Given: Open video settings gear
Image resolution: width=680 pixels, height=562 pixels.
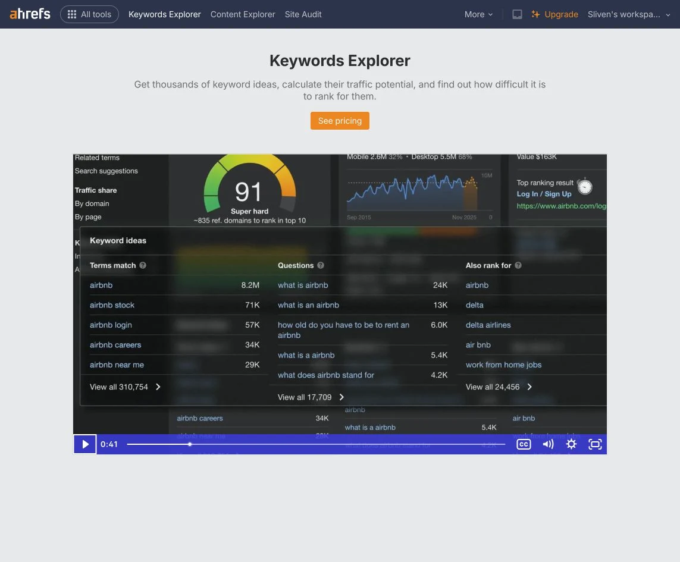Looking at the screenshot, I should 571,444.
